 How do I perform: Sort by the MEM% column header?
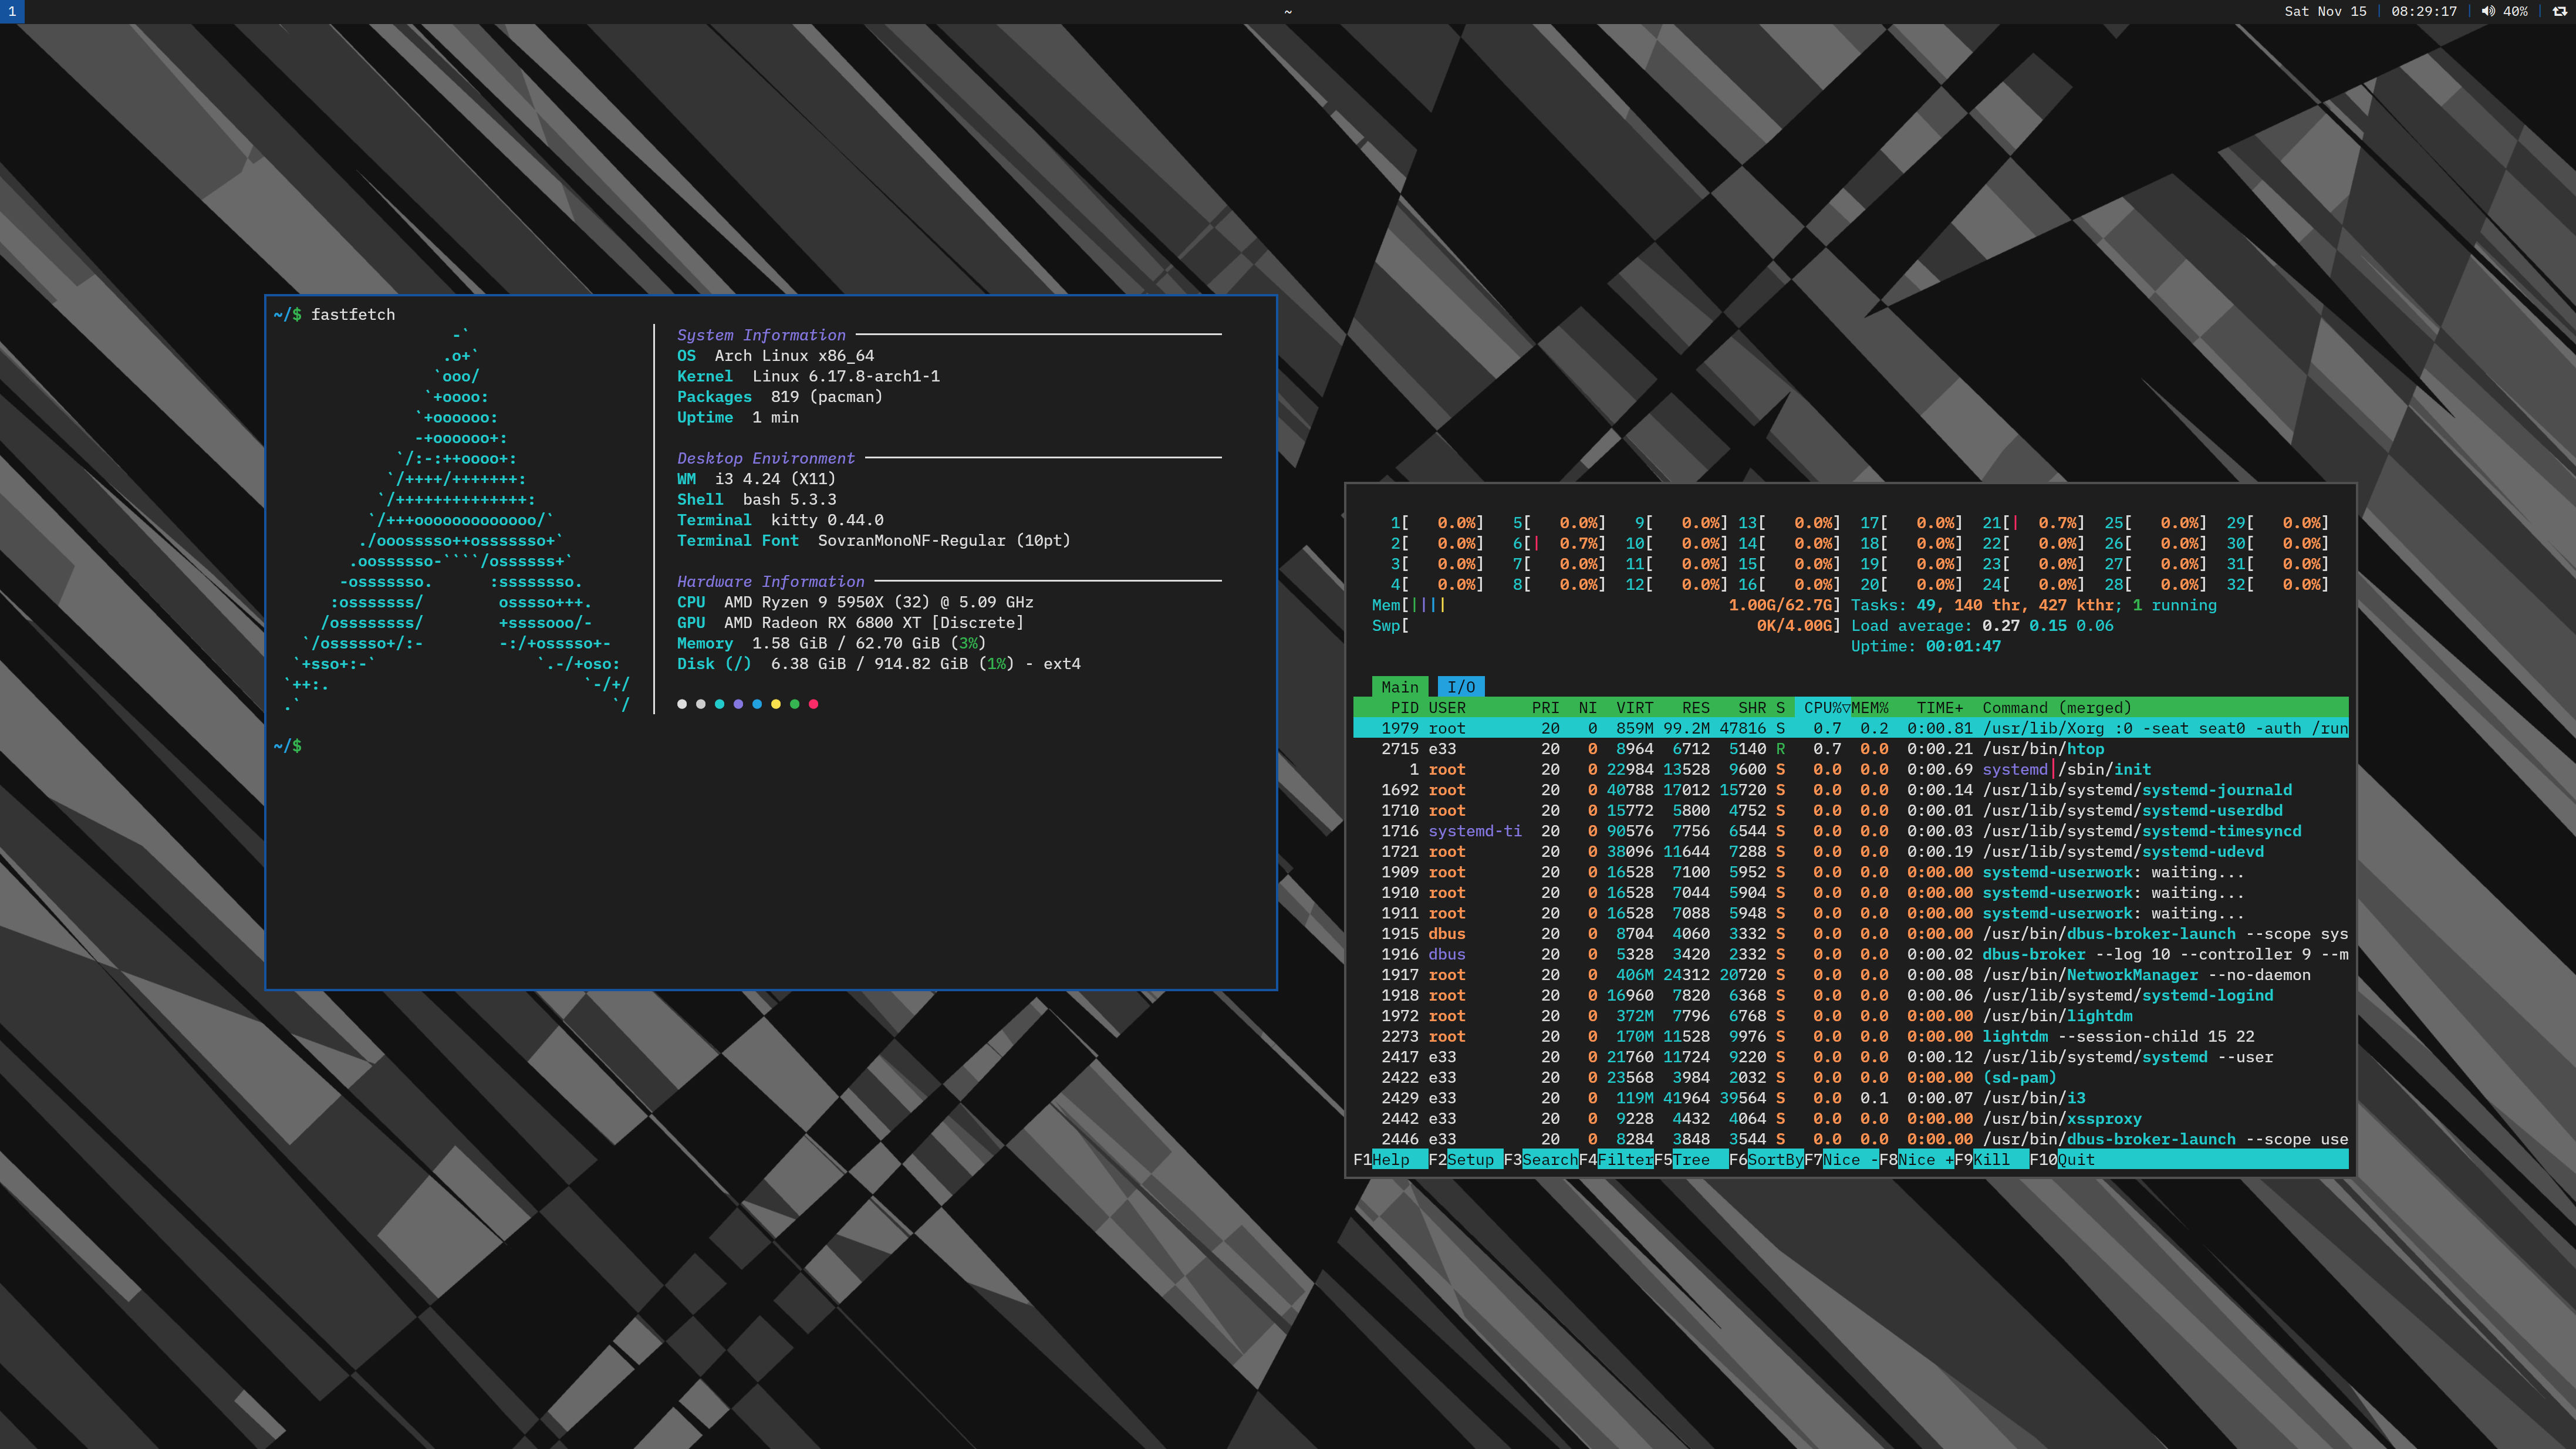click(1869, 708)
